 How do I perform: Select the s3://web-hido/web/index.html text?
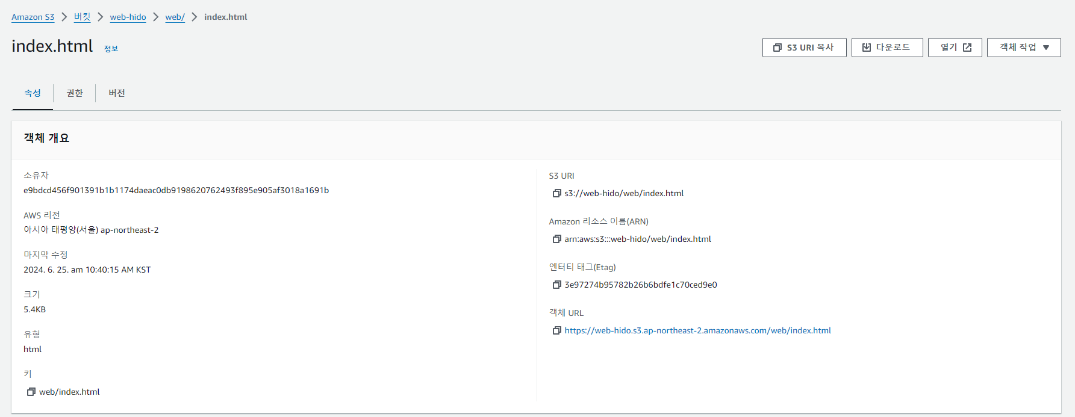[x=624, y=193]
